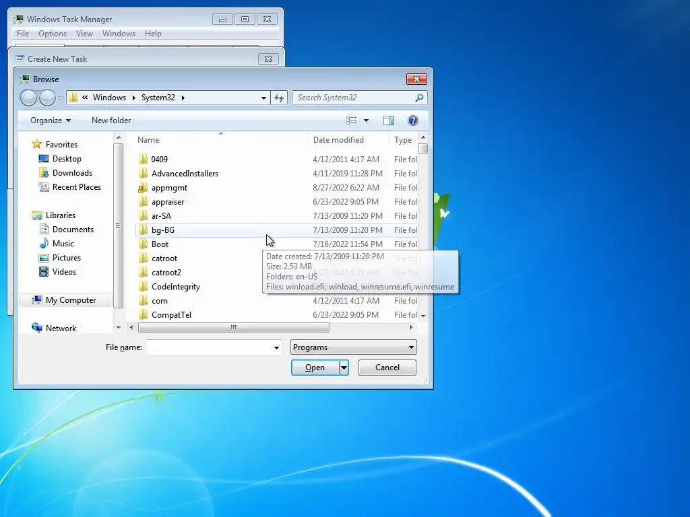The image size is (690, 517).
Task: Open the Windows menu in Task Manager
Action: pyautogui.click(x=119, y=34)
